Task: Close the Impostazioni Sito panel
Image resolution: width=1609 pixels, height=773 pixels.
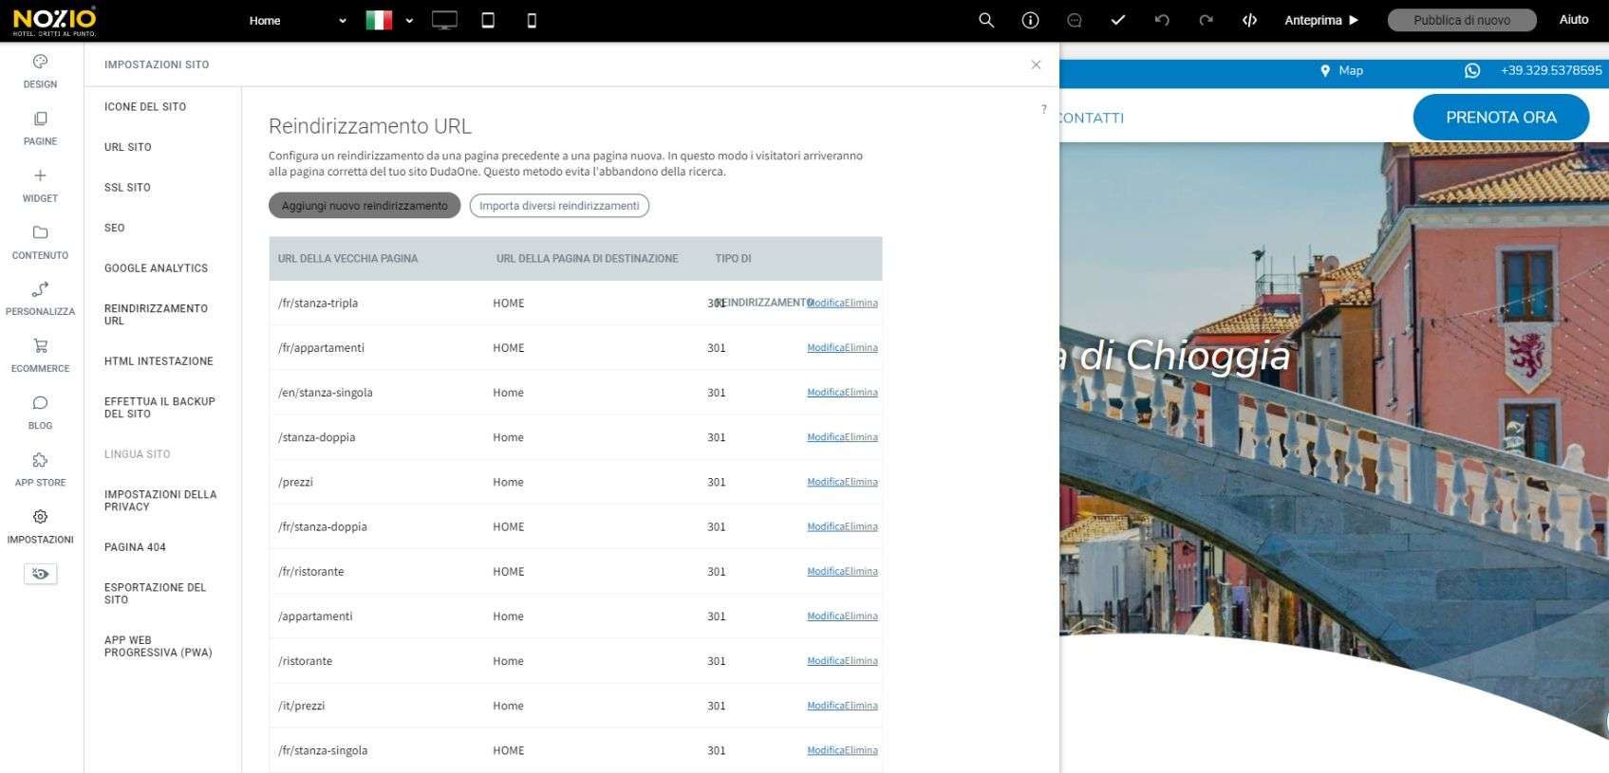Action: [x=1036, y=64]
